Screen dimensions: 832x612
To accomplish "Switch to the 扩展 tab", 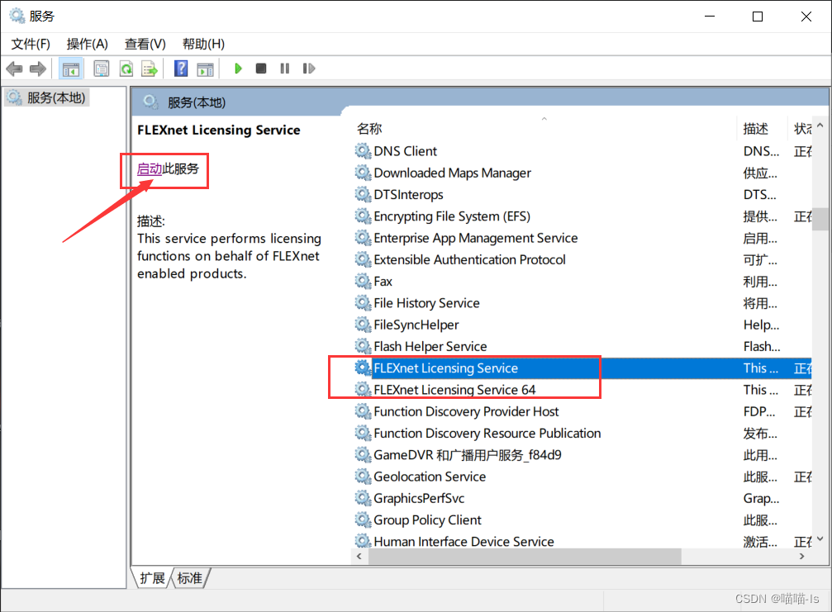I will click(x=152, y=577).
